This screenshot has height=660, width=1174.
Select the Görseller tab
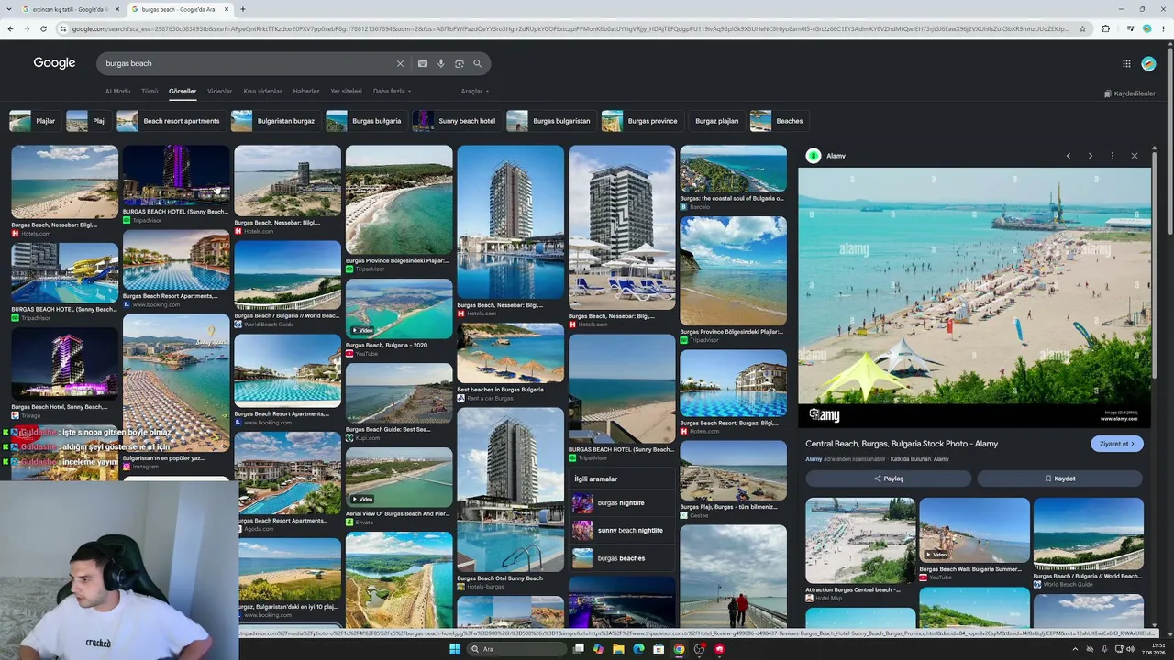[183, 92]
